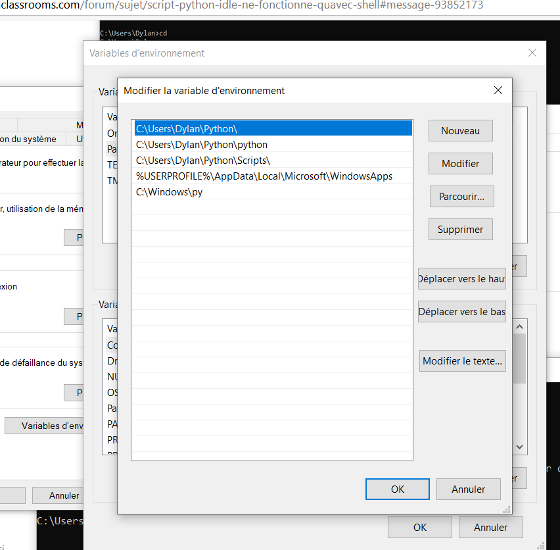Viewport: 560px width, 550px height.
Task: Click the Nouveau button to add a path
Action: pos(460,130)
